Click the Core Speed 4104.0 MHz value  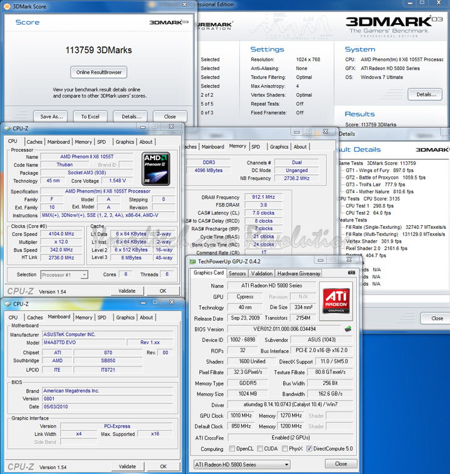[61, 234]
